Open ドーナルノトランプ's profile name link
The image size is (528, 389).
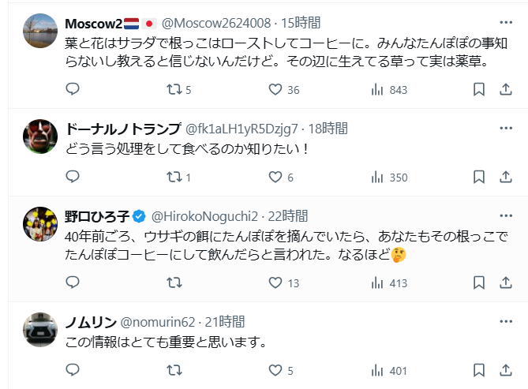pyautogui.click(x=121, y=129)
